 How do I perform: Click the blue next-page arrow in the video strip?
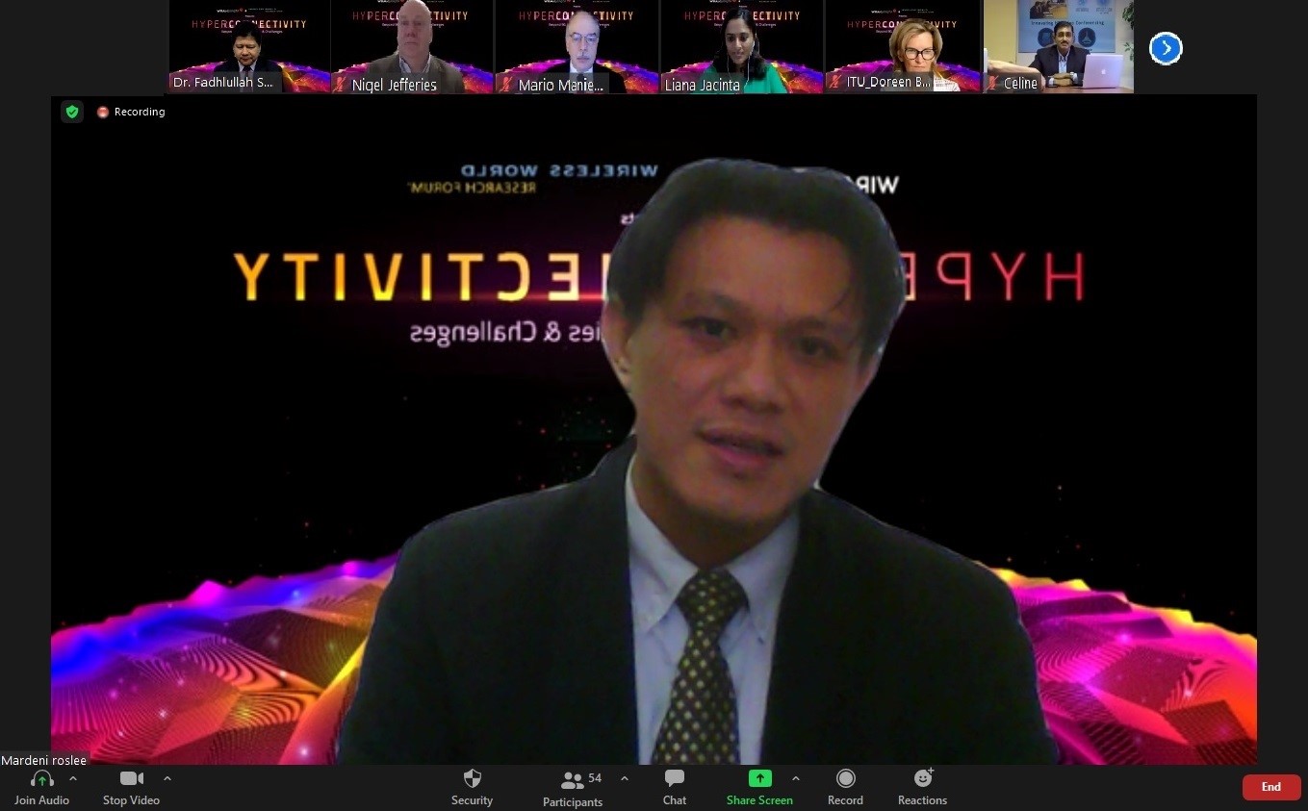point(1166,47)
